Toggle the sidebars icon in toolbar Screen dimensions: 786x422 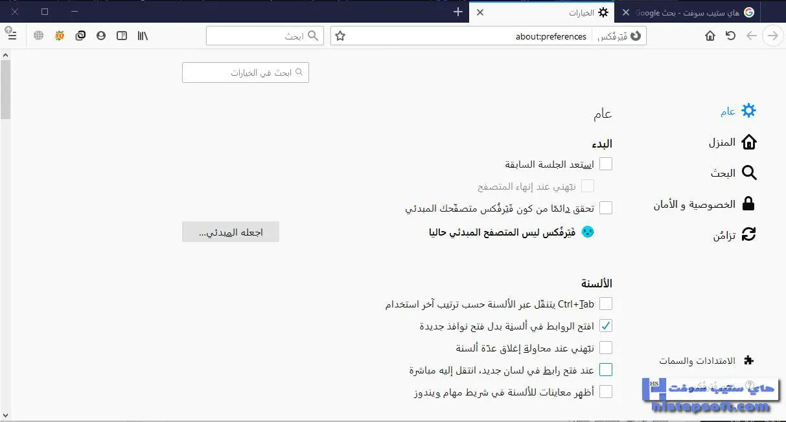(122, 36)
